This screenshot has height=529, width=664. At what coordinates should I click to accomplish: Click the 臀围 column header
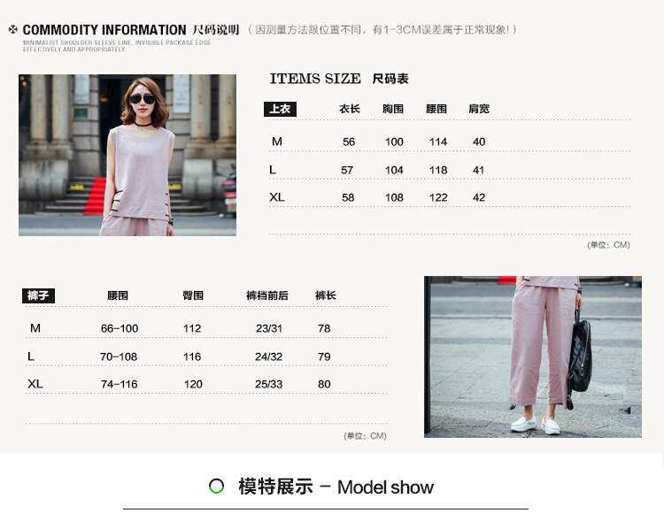tap(193, 295)
